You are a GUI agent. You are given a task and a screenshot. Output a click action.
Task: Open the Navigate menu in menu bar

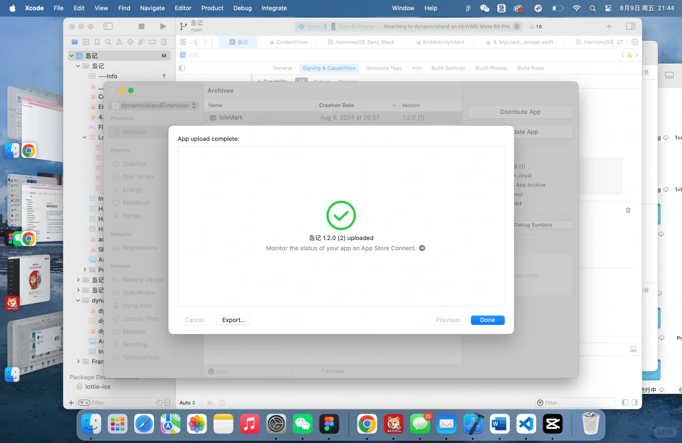[152, 8]
